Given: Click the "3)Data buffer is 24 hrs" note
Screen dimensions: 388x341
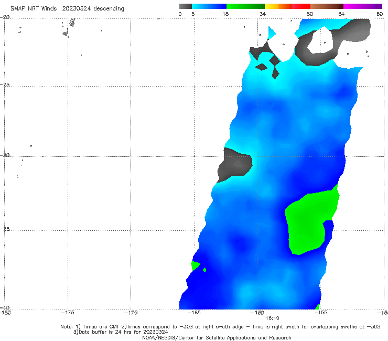Looking at the screenshot, I should point(121,332).
